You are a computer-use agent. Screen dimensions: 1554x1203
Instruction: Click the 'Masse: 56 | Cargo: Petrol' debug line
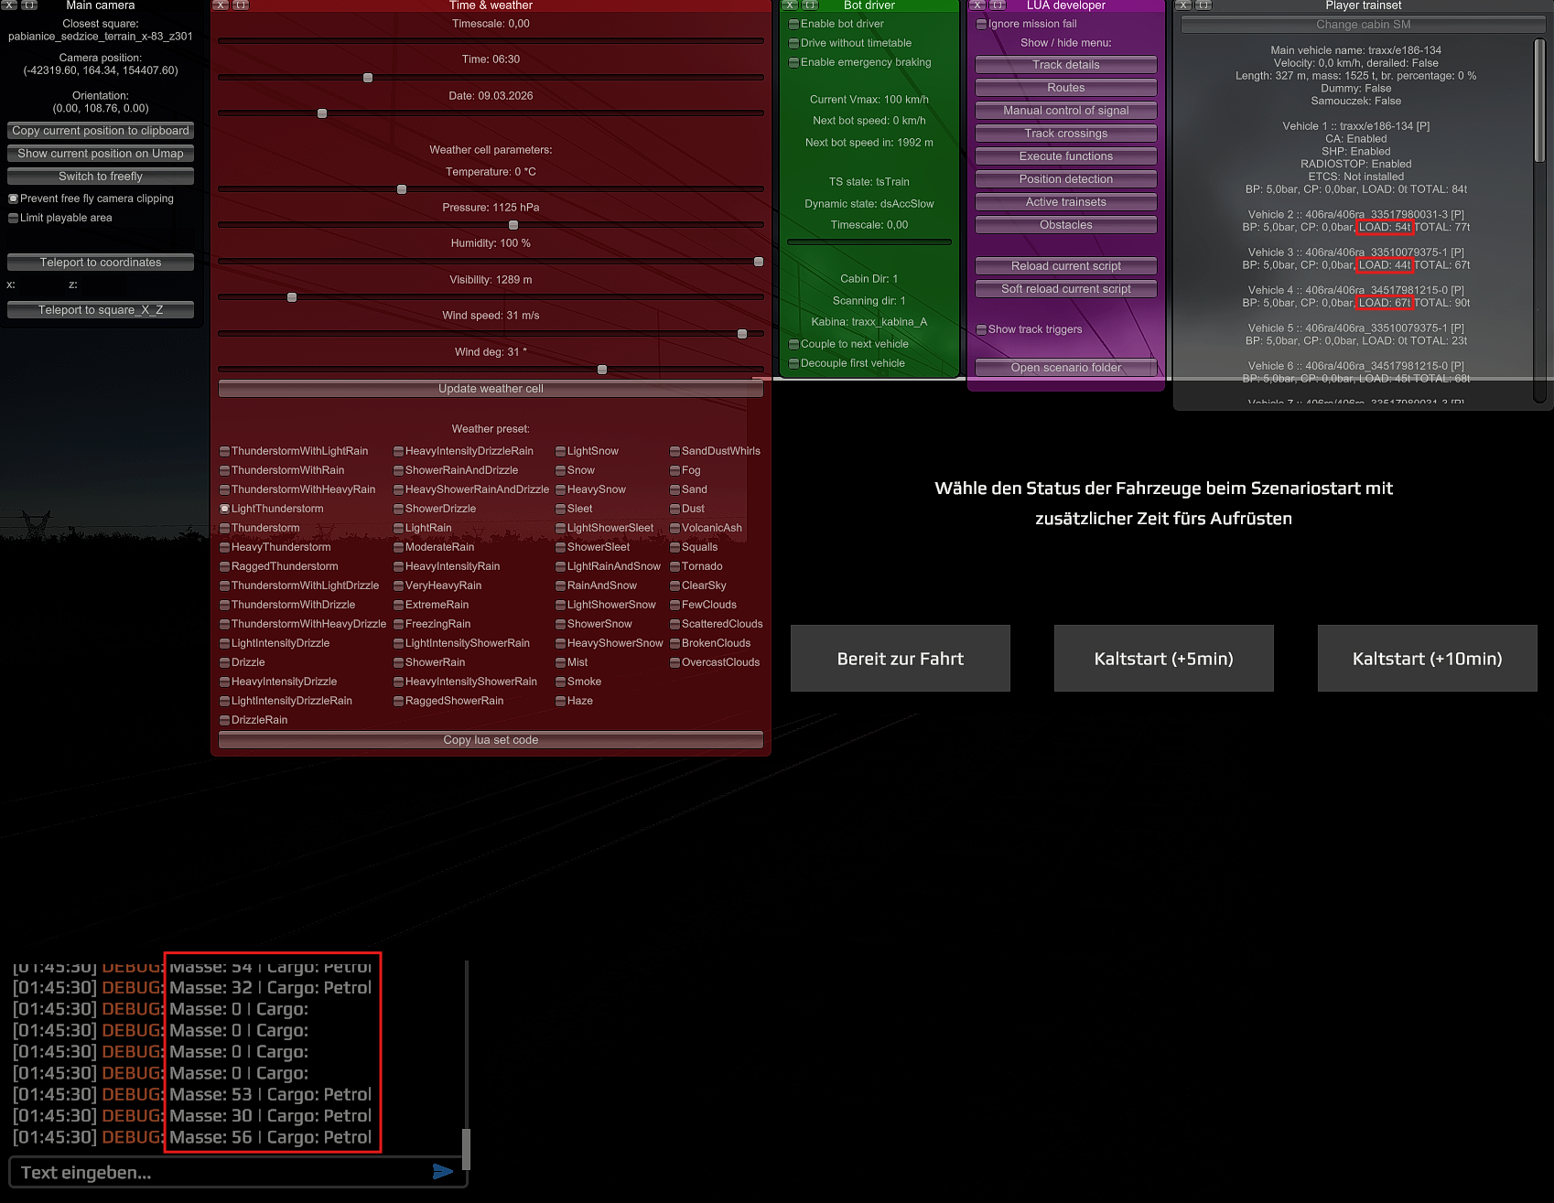point(270,1137)
